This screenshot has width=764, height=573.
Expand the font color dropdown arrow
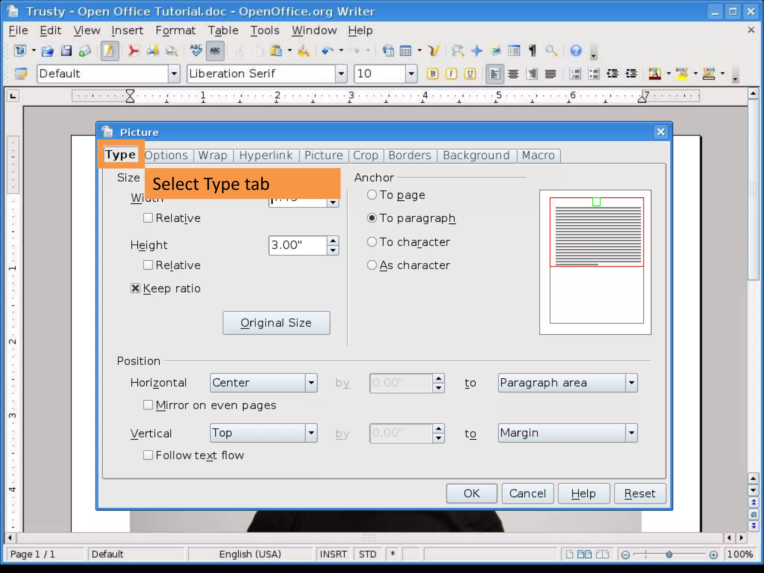(668, 74)
